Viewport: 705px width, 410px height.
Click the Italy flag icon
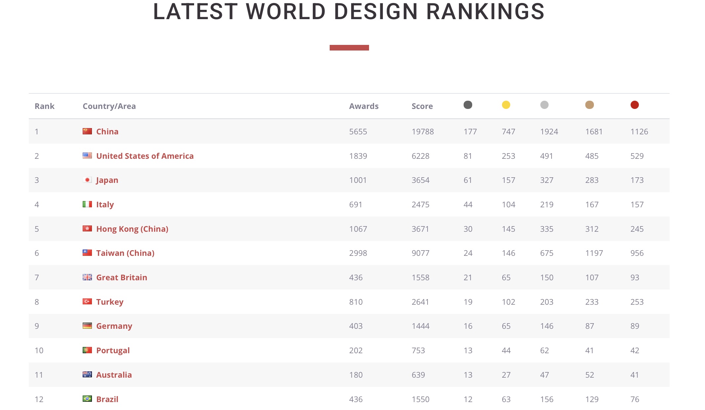point(87,204)
